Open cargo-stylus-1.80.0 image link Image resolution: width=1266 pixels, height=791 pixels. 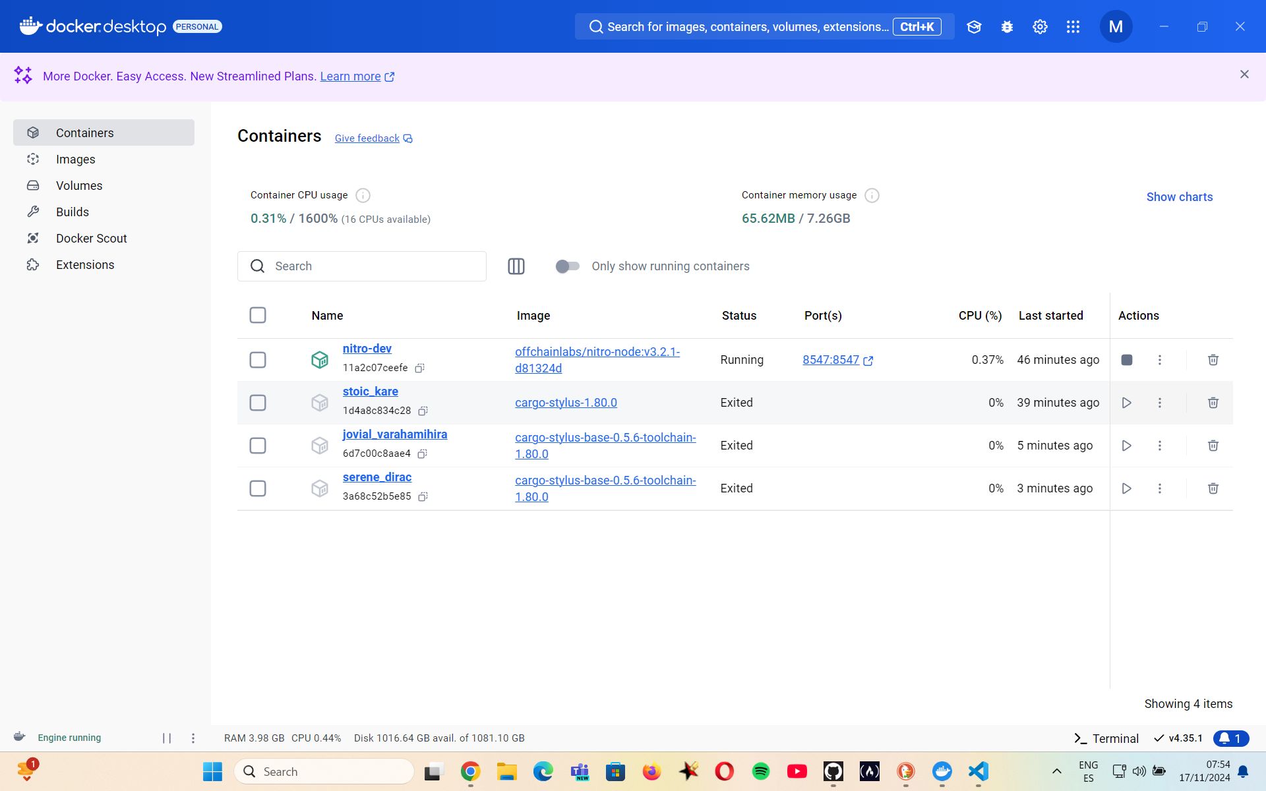point(566,403)
